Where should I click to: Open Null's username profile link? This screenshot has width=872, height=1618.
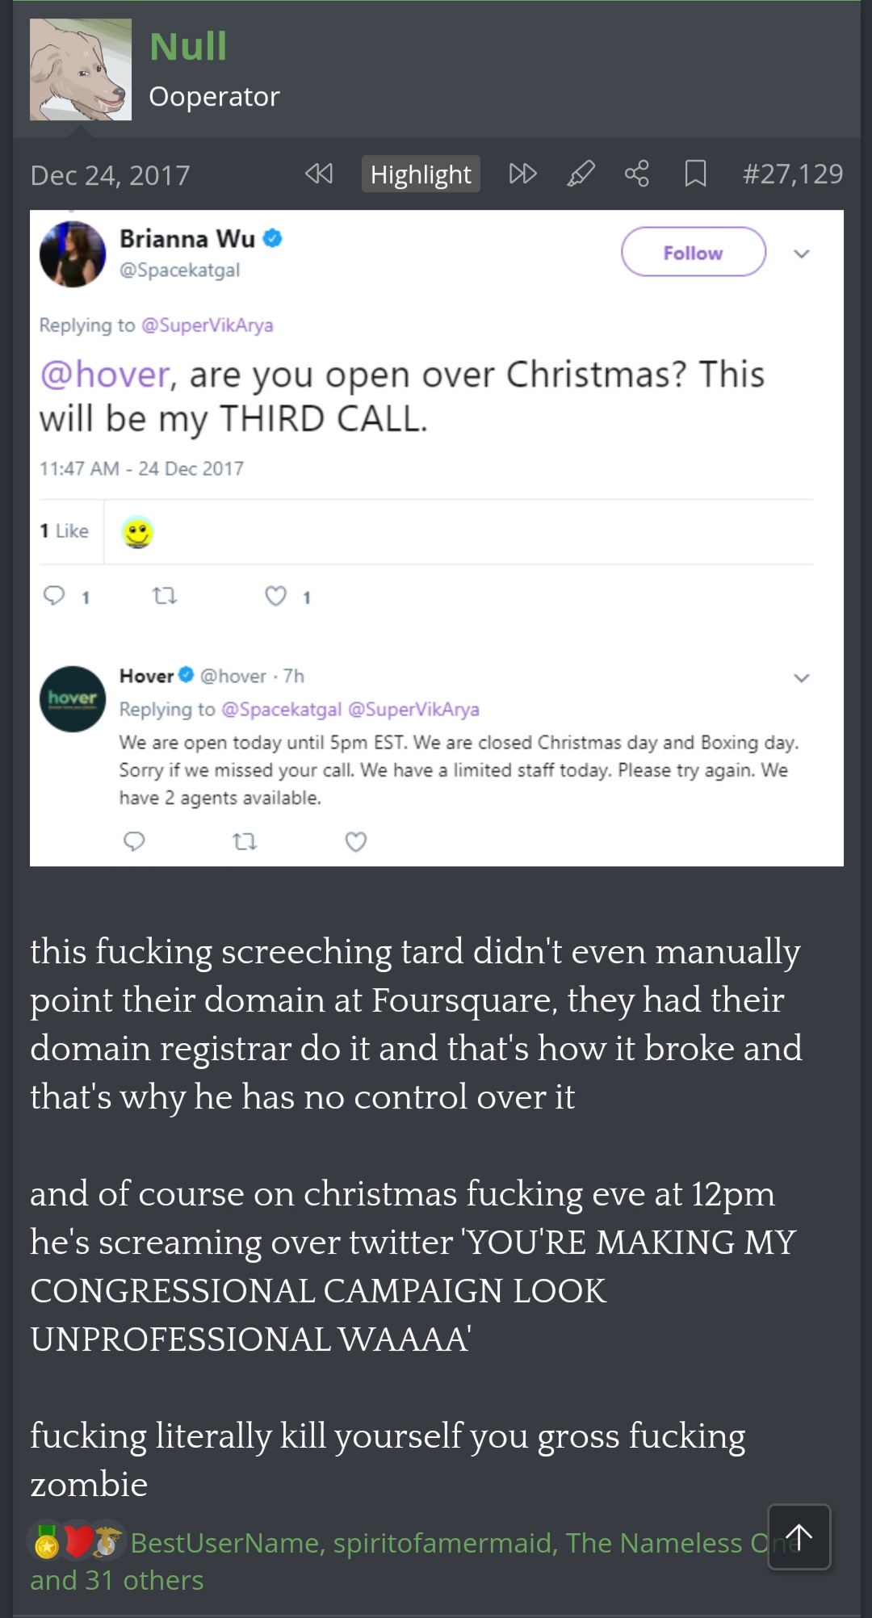pyautogui.click(x=188, y=46)
